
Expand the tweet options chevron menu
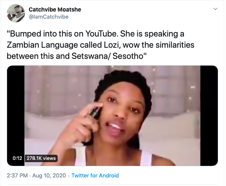[215, 9]
